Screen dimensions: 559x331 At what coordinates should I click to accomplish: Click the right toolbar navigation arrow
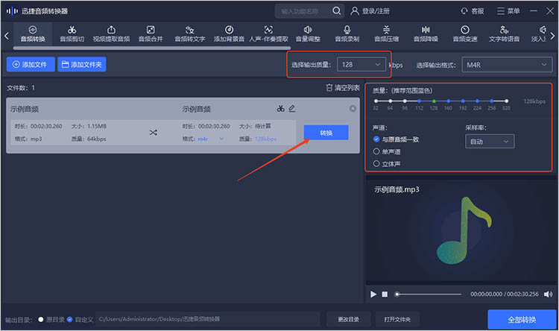click(552, 36)
